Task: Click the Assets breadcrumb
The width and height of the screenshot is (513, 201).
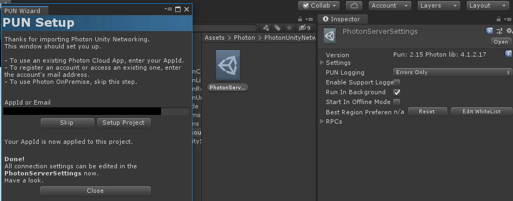Action: pos(215,38)
